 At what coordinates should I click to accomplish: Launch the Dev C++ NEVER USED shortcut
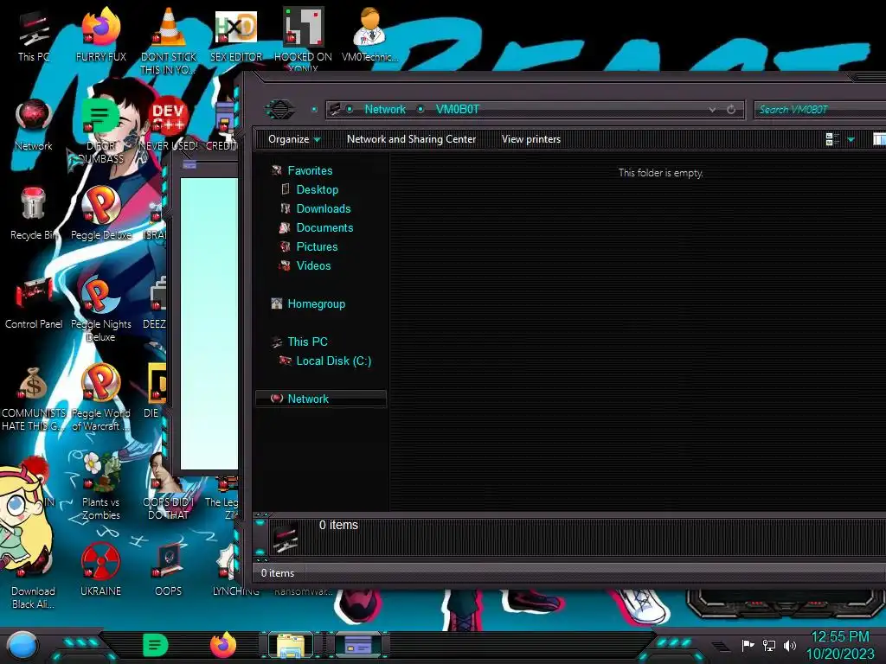[x=169, y=124]
